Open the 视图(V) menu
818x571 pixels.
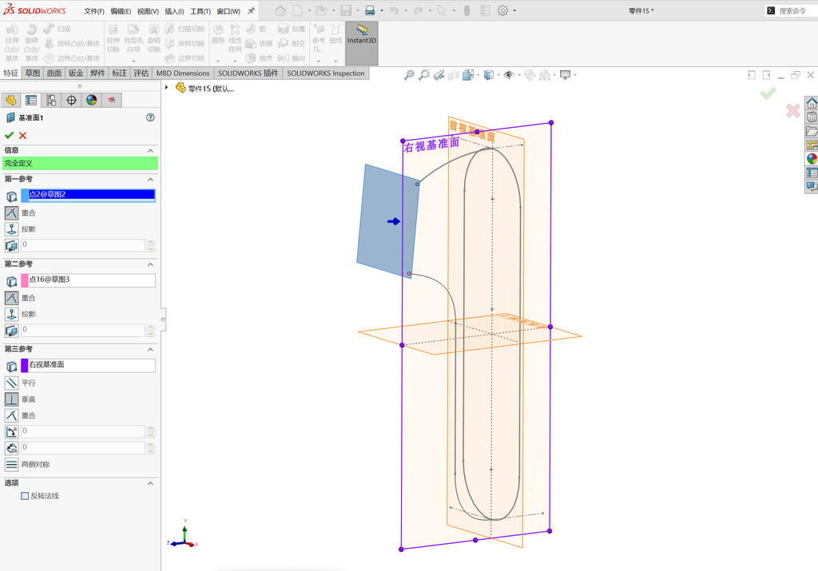pyautogui.click(x=148, y=11)
